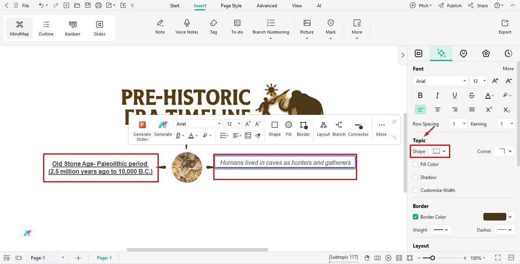Viewport: 520px width, 264px height.
Task: Click Export icon in ribbon
Action: click(505, 27)
